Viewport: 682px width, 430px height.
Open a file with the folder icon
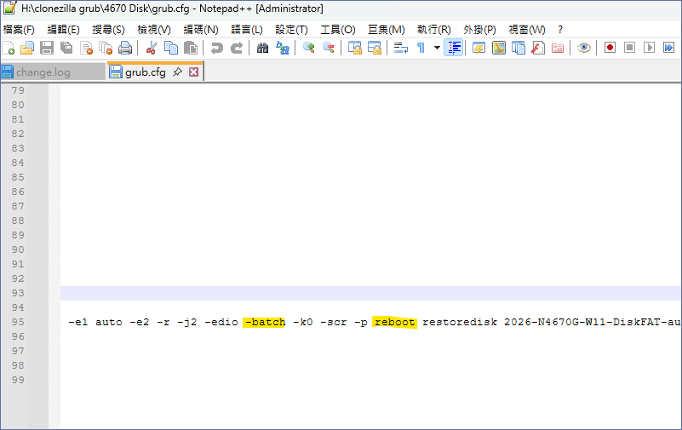click(27, 49)
